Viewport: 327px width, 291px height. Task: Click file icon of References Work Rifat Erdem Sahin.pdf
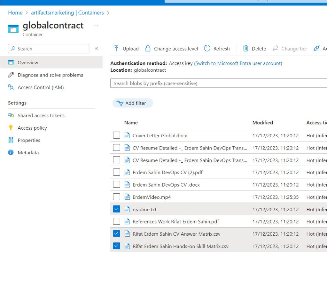click(127, 221)
